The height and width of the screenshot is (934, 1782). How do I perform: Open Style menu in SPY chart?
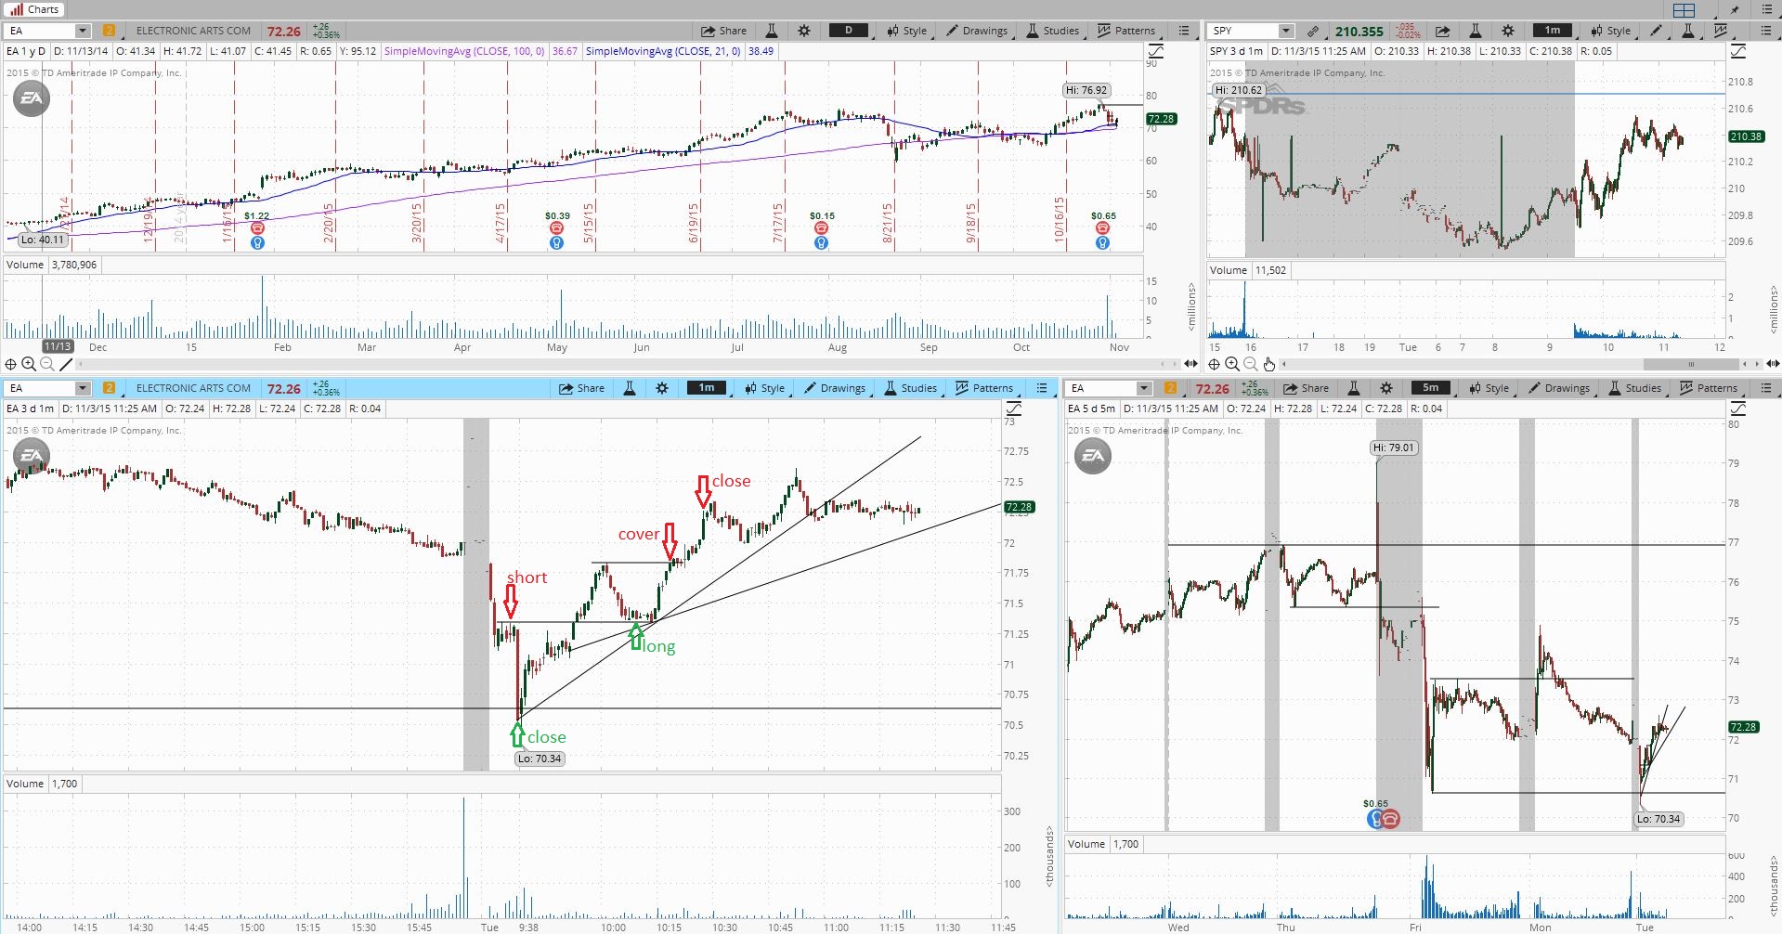pyautogui.click(x=1611, y=31)
